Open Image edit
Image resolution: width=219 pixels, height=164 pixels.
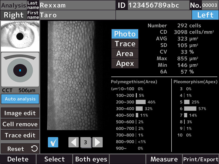20,113
